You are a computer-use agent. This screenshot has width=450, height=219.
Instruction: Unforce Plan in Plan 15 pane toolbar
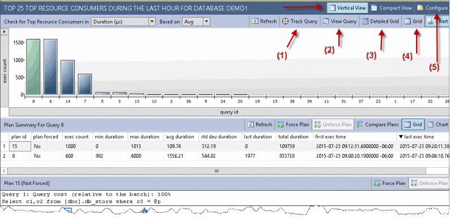click(x=429, y=183)
